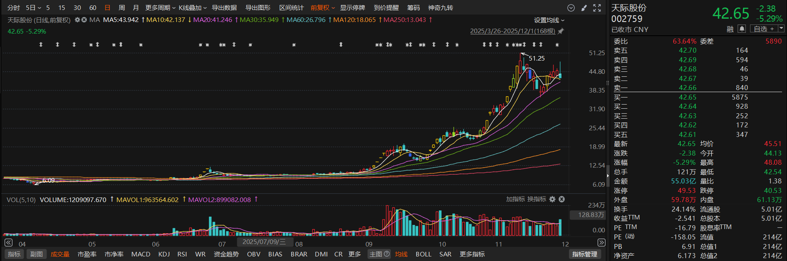Open the circled down-arrow menu icon
The height and width of the screenshot is (261, 787).
(571, 8)
